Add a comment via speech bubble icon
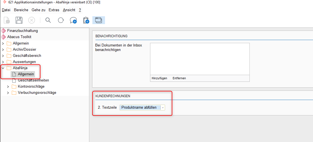313x142 pixels. (x=73, y=20)
